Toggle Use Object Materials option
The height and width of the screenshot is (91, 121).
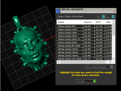pyautogui.click(x=100, y=67)
